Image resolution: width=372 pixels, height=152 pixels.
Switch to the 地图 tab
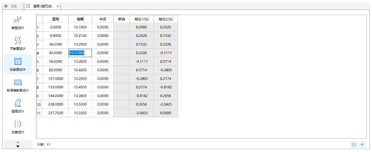(11, 6)
